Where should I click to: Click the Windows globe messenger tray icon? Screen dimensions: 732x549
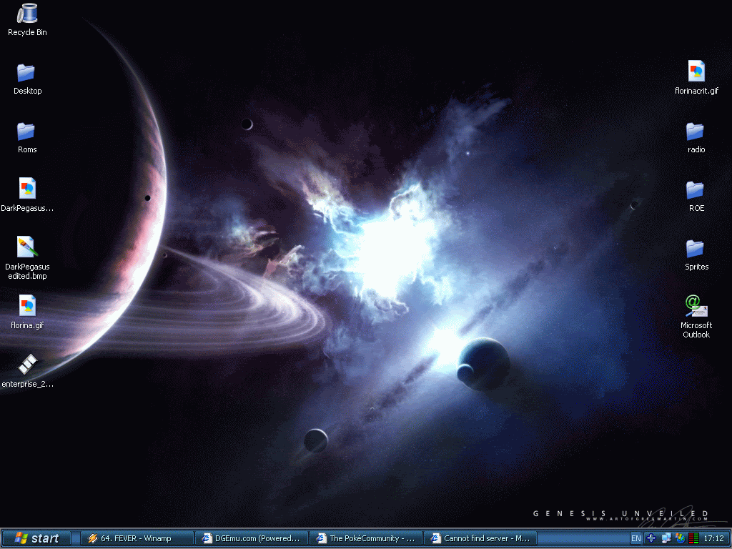click(x=681, y=538)
